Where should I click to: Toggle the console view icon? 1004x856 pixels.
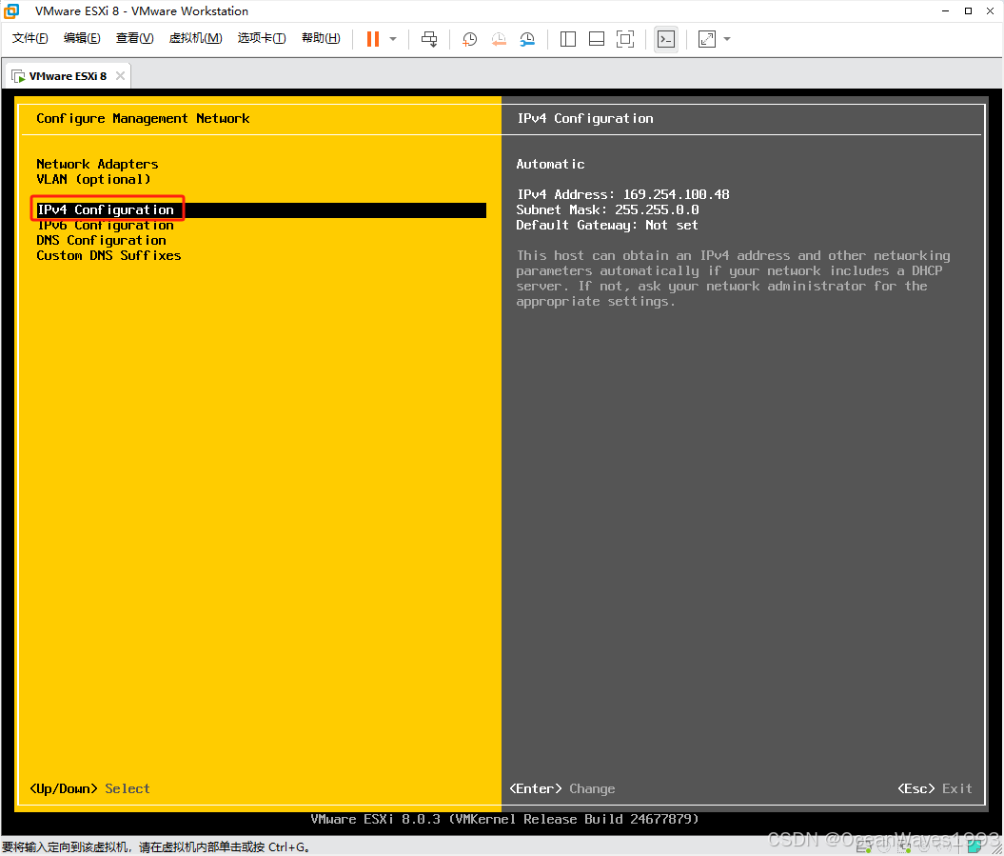[x=666, y=39]
